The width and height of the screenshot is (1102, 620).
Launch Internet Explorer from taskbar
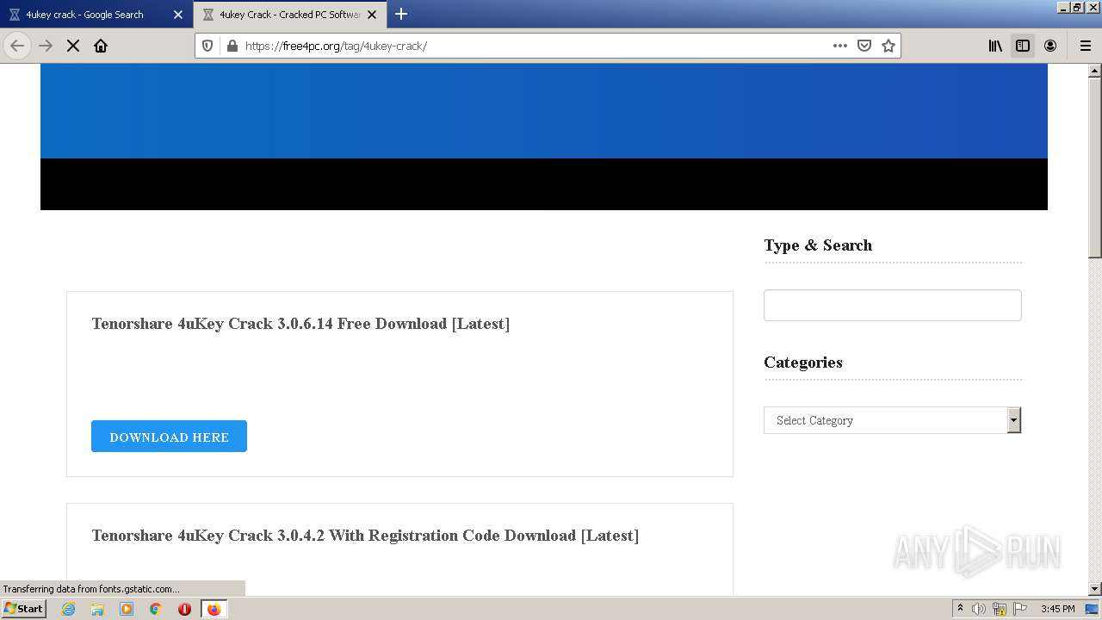(68, 609)
